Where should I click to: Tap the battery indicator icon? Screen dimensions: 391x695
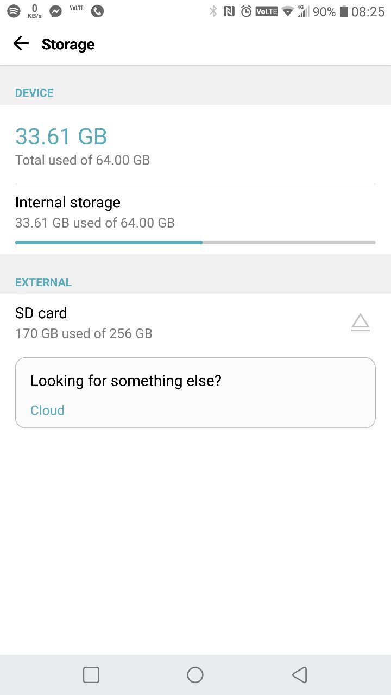coord(344,11)
